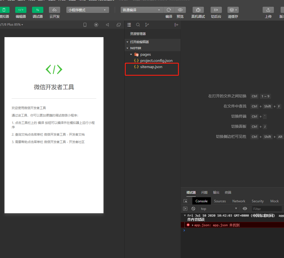Open the clear cache (清缓存) dropdown

pyautogui.click(x=233, y=10)
